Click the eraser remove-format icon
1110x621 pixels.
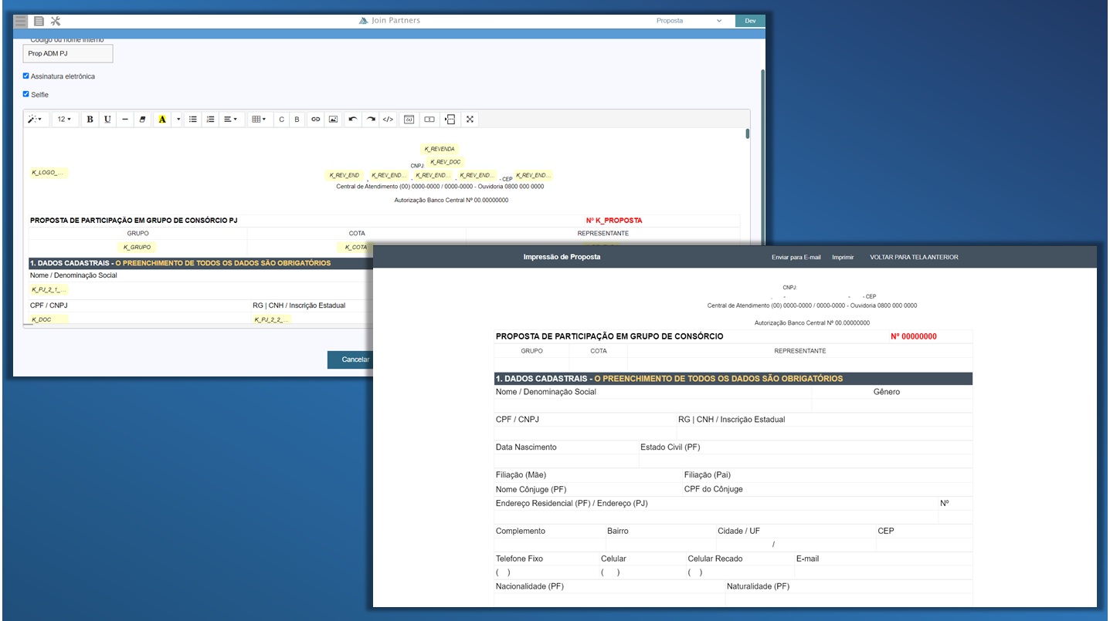point(142,120)
